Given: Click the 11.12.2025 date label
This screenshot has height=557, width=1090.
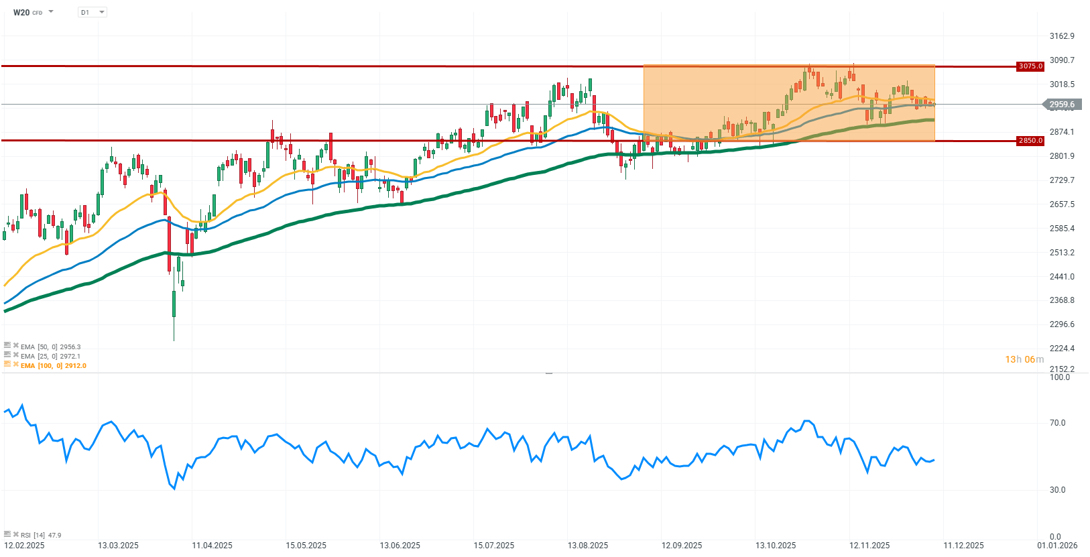Looking at the screenshot, I should (x=964, y=546).
